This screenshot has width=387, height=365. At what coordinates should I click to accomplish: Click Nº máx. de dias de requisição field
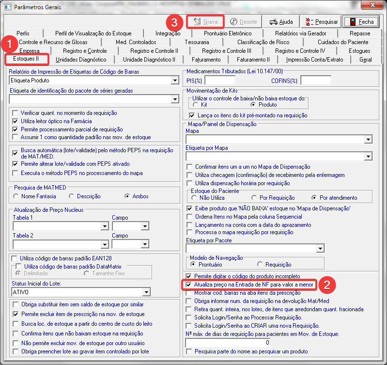click(228, 343)
